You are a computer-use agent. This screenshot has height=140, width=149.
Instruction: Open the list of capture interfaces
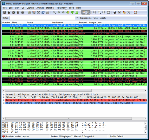(x=4, y=12)
